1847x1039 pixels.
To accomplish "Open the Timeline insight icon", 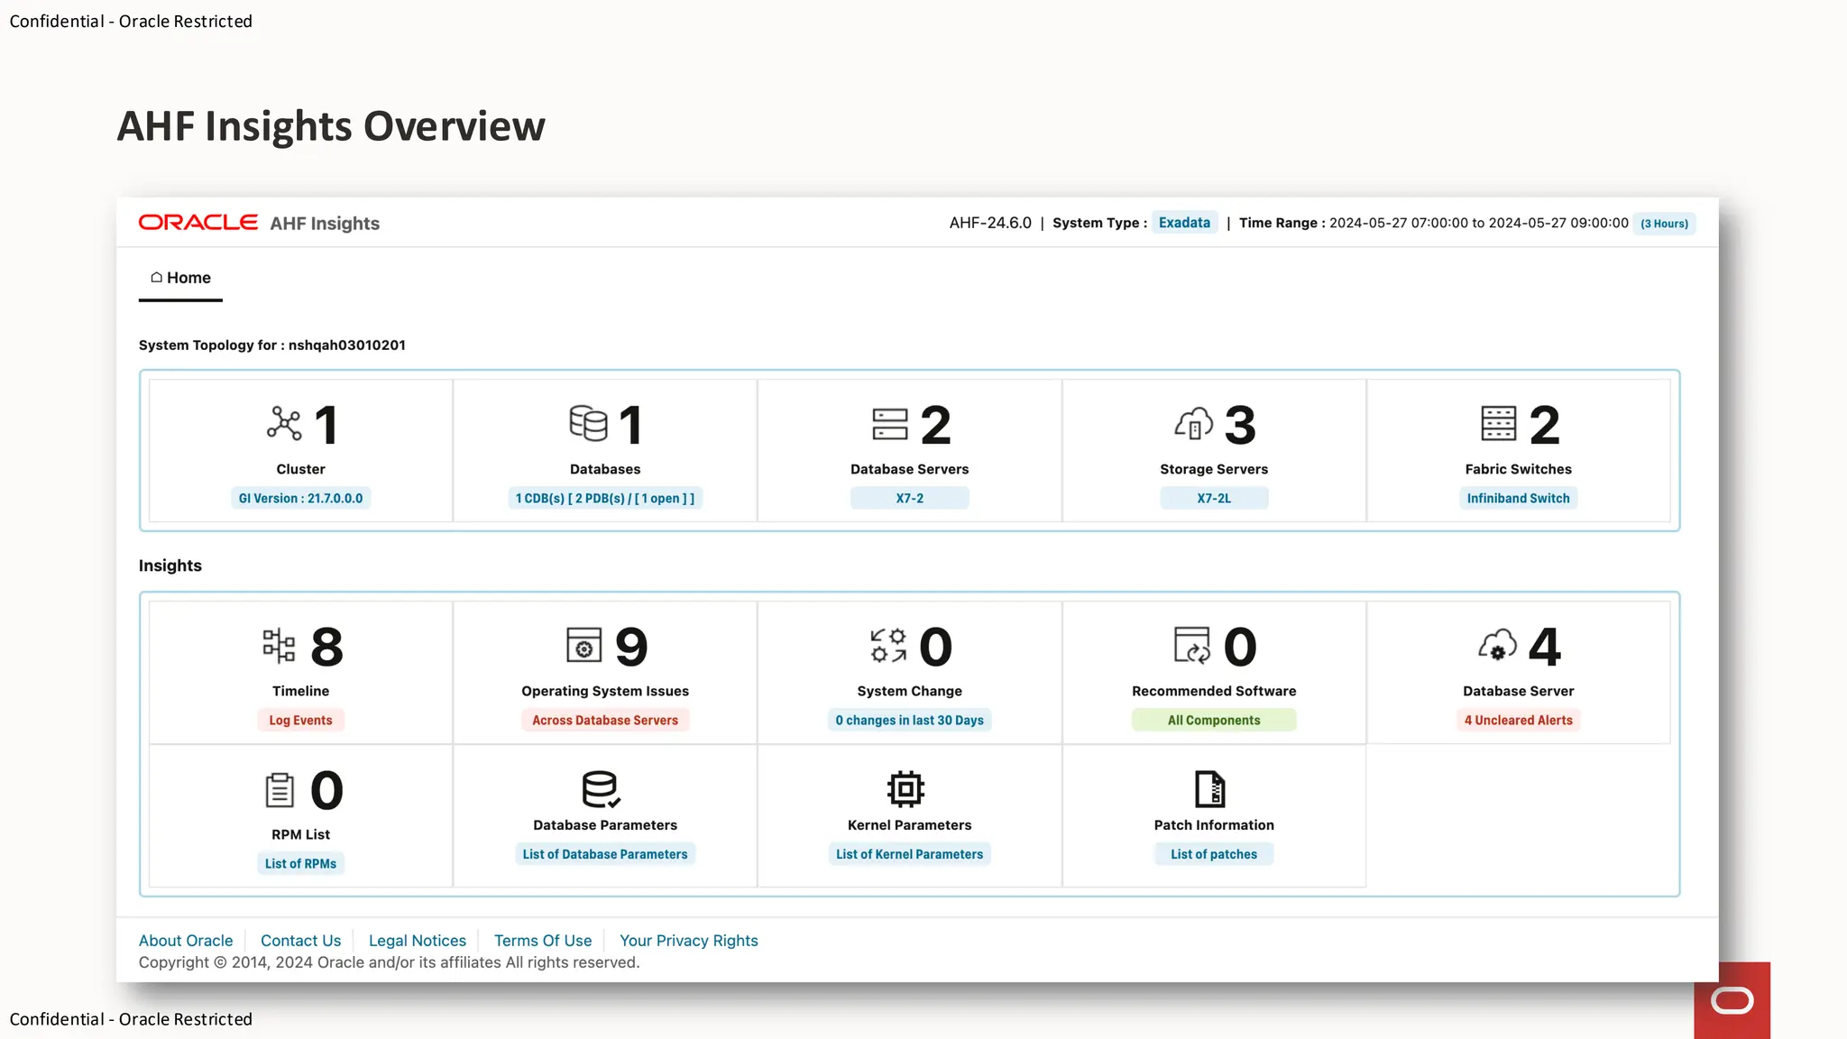I will [279, 646].
